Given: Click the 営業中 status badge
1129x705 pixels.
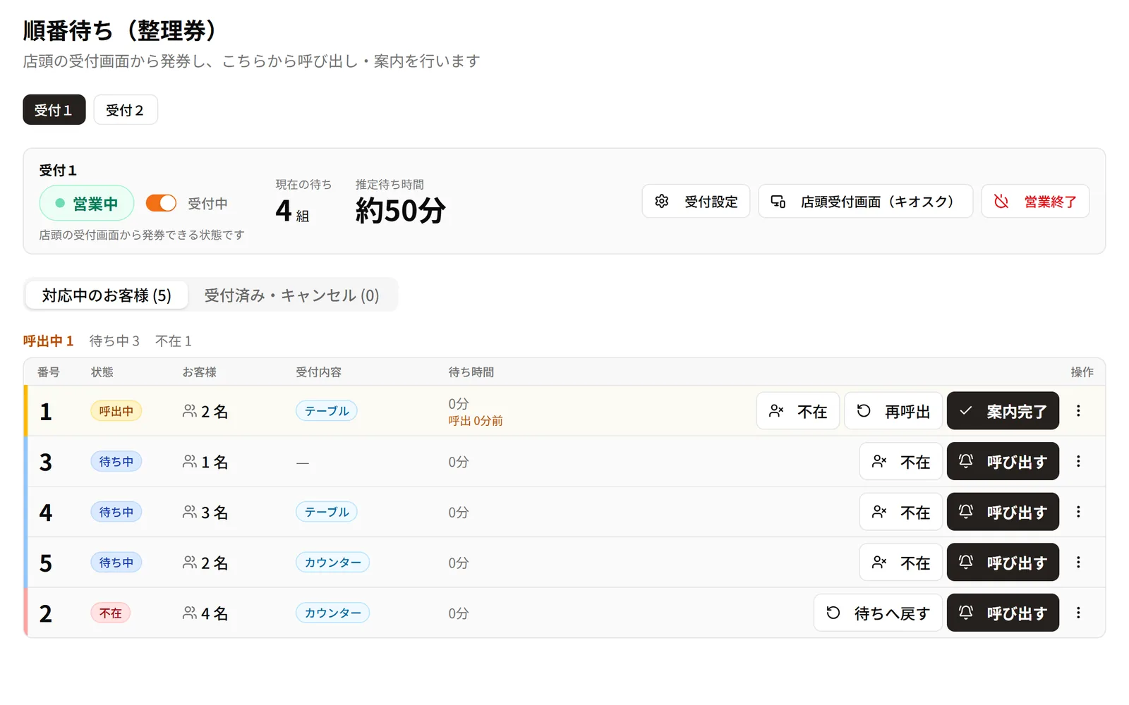Looking at the screenshot, I should click(87, 204).
